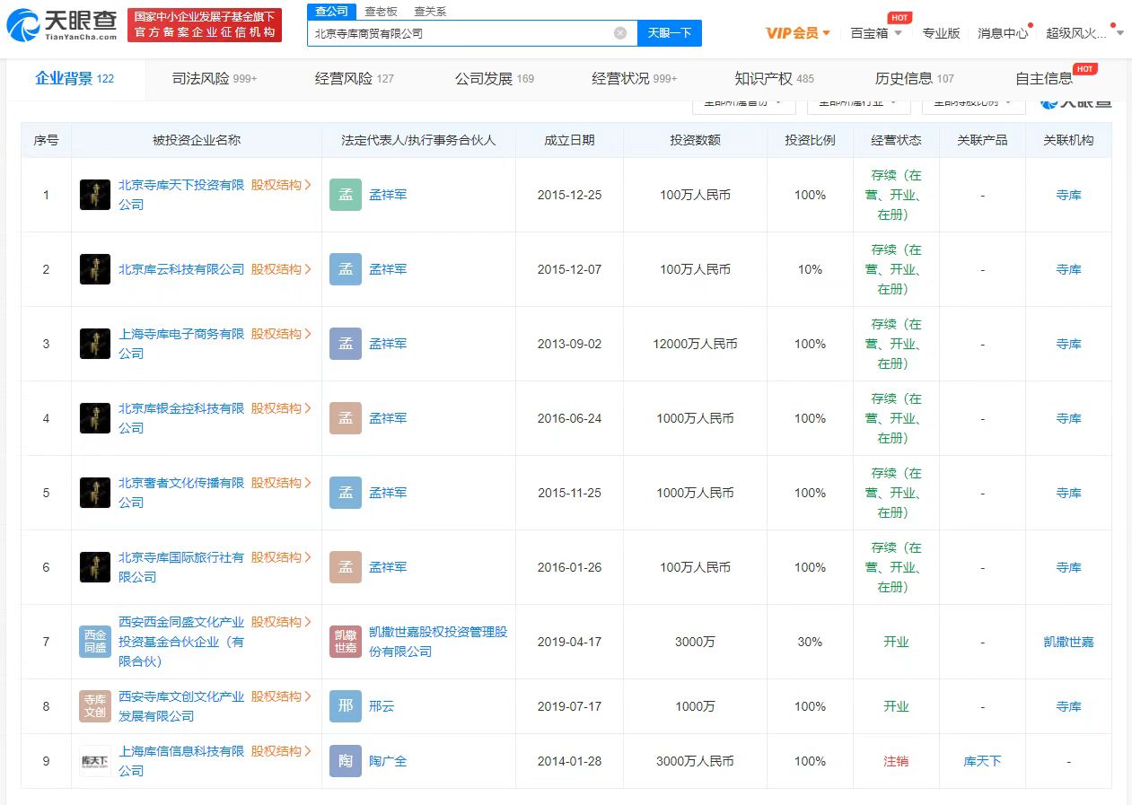The height and width of the screenshot is (805, 1132).
Task: Expand 股权结构 for 上海寺库电子商务有限公司
Action: (281, 334)
